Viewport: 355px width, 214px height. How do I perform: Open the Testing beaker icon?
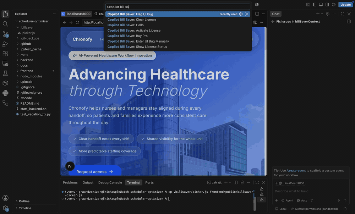click(5, 73)
